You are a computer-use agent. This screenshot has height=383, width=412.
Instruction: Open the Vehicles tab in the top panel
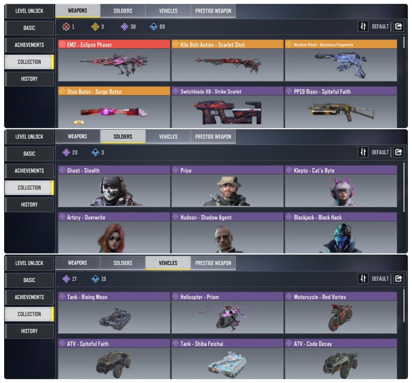click(x=168, y=11)
